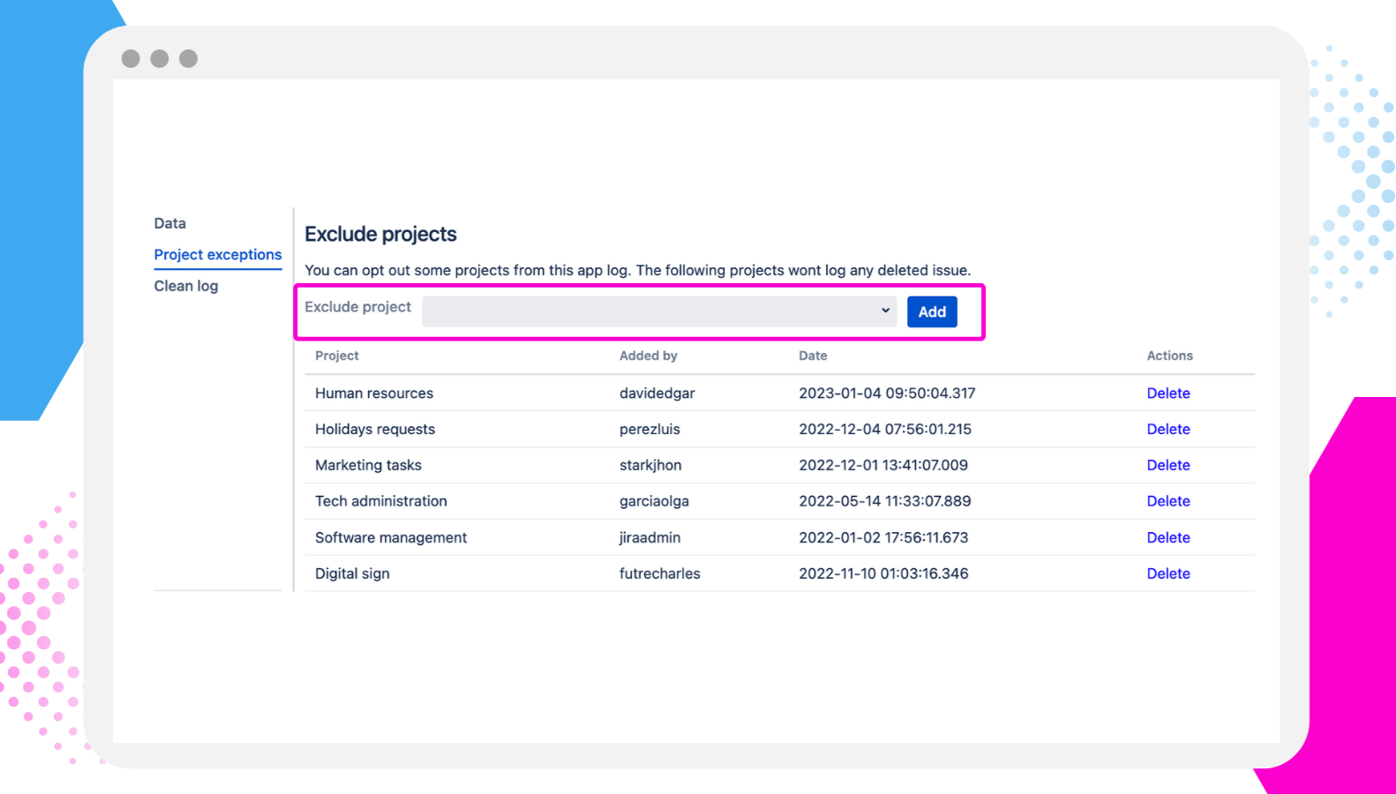Viewport: 1396px width, 794px height.
Task: Click the Added by column header
Action: tap(648, 356)
